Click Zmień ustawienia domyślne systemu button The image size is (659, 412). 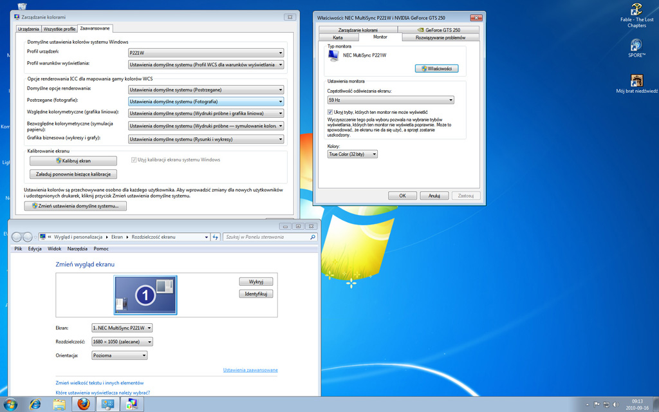coord(75,206)
